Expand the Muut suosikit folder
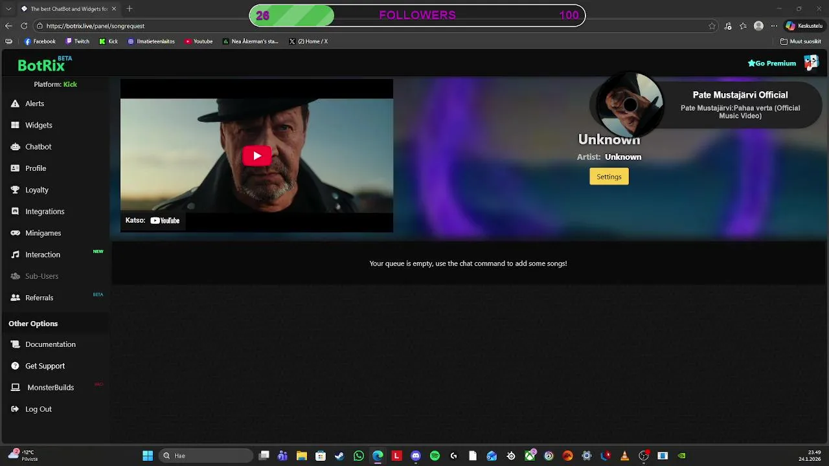The width and height of the screenshot is (829, 466). [x=801, y=41]
